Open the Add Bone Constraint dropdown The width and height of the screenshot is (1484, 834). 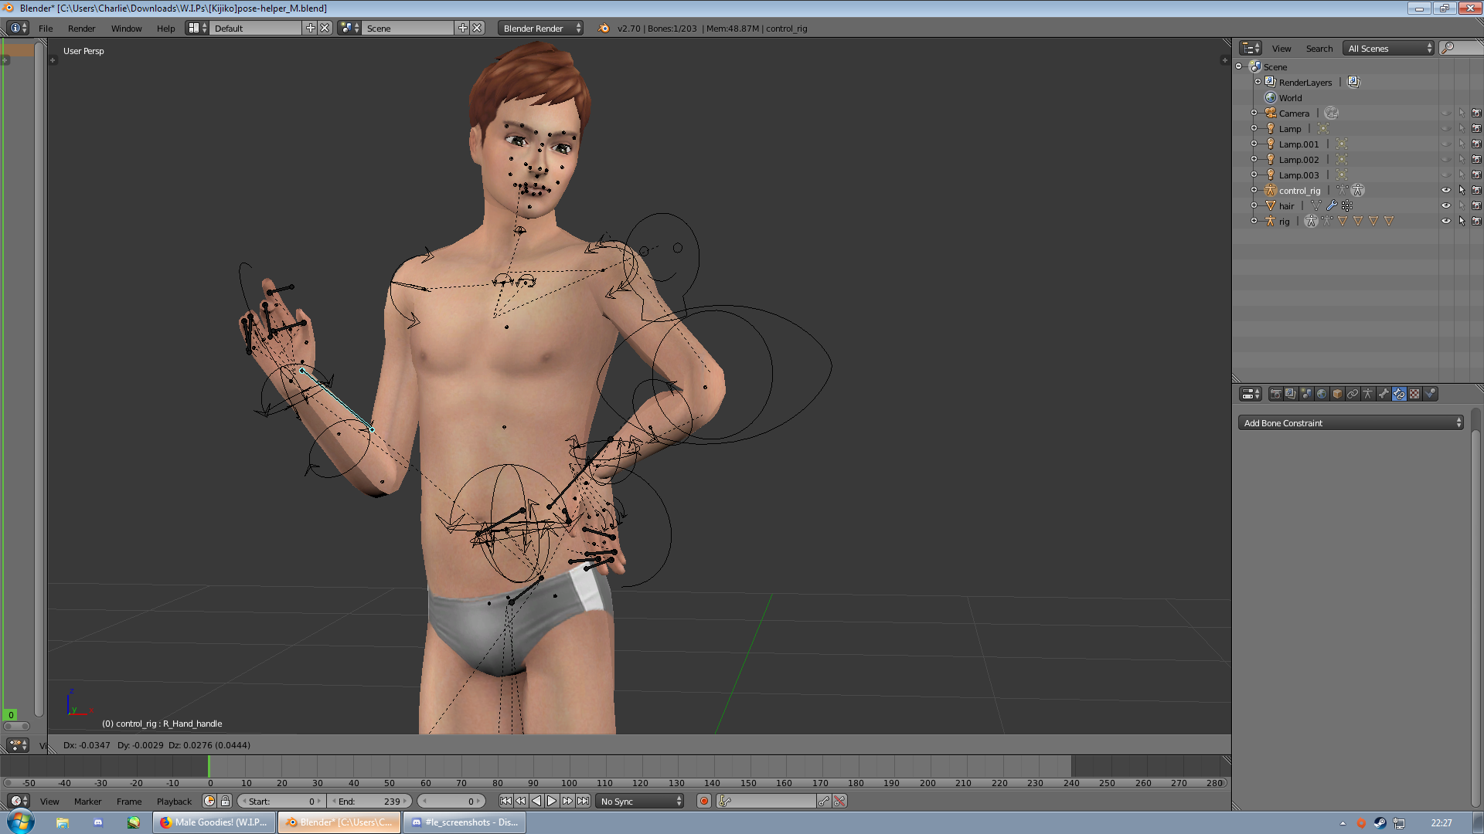click(1350, 422)
